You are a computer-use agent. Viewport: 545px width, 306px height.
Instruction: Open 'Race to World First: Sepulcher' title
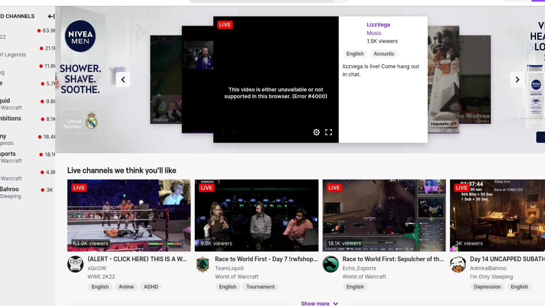point(393,259)
